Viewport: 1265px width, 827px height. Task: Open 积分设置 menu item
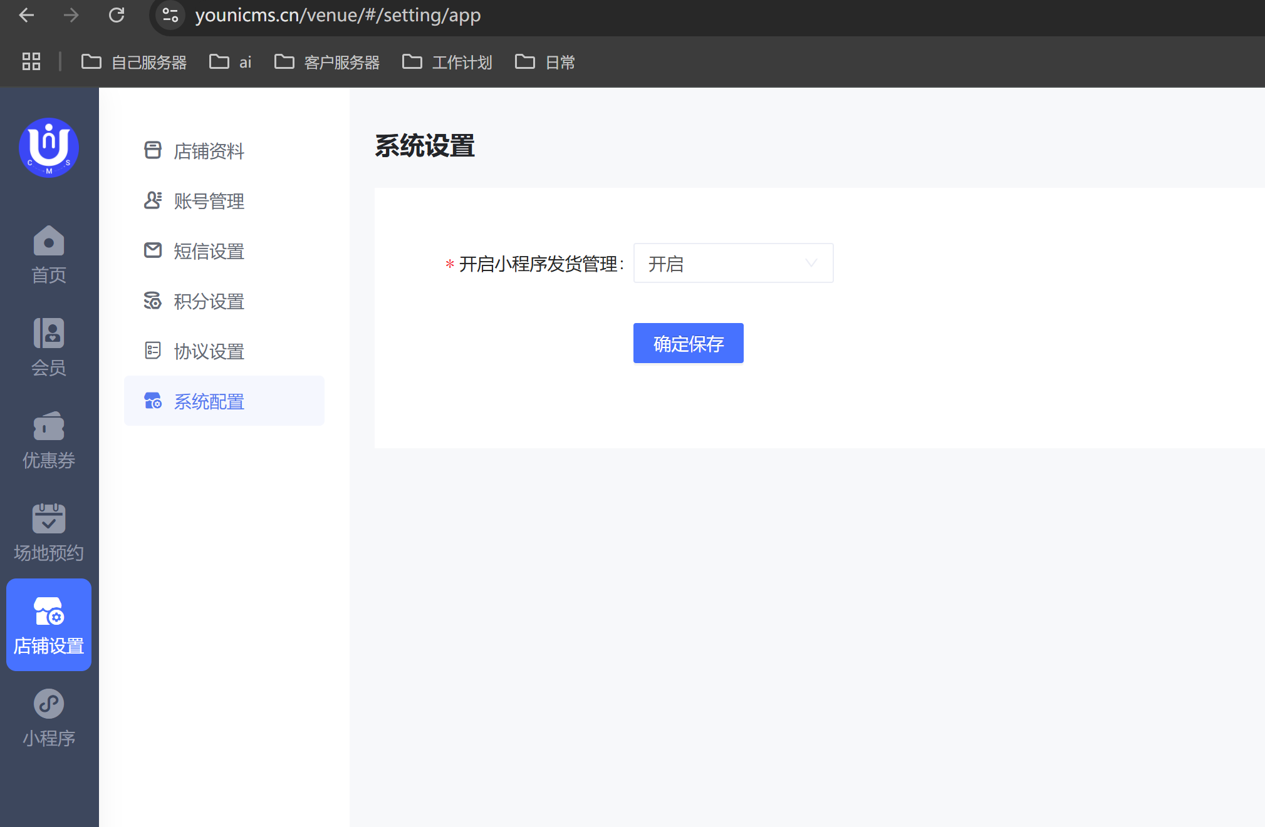point(224,300)
